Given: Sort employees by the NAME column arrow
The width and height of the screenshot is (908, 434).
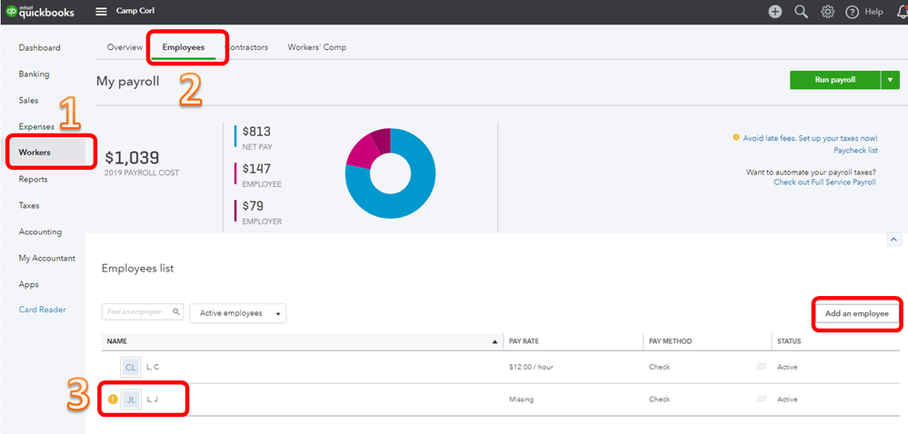Looking at the screenshot, I should click(494, 342).
